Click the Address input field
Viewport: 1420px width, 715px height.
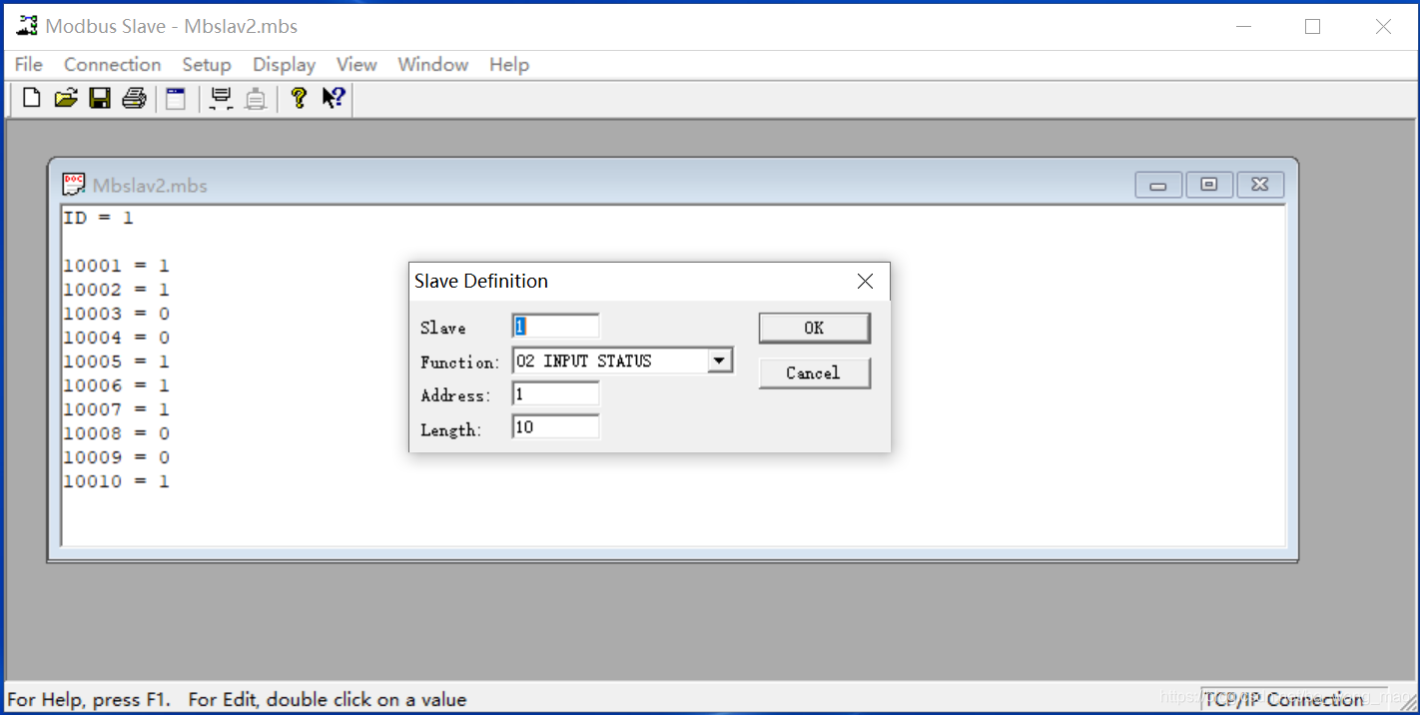(555, 392)
